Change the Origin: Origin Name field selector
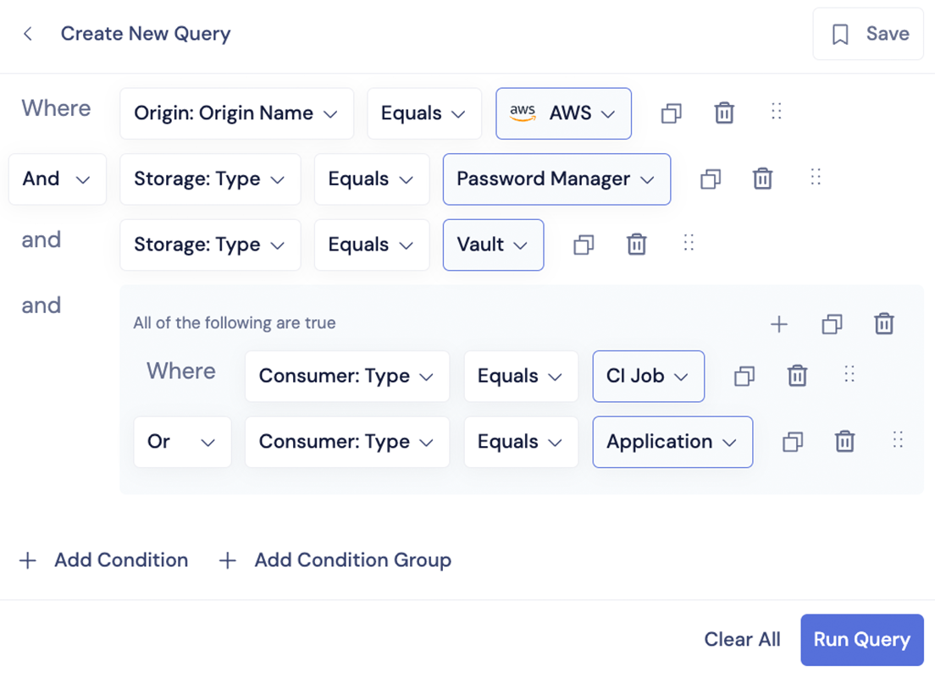The height and width of the screenshot is (677, 935). [x=237, y=114]
